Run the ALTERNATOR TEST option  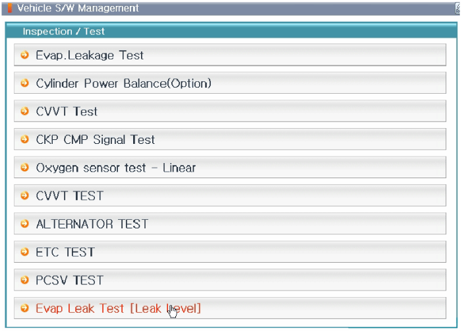(x=92, y=224)
